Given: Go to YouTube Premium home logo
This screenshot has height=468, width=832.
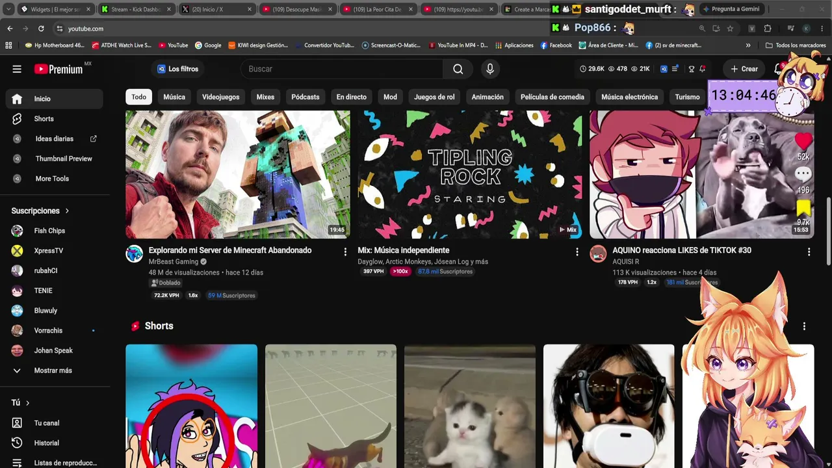Looking at the screenshot, I should click(x=58, y=69).
